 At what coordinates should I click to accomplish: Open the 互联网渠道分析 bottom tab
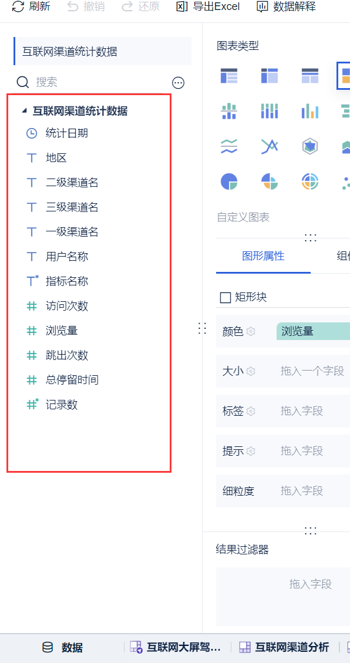(284, 647)
